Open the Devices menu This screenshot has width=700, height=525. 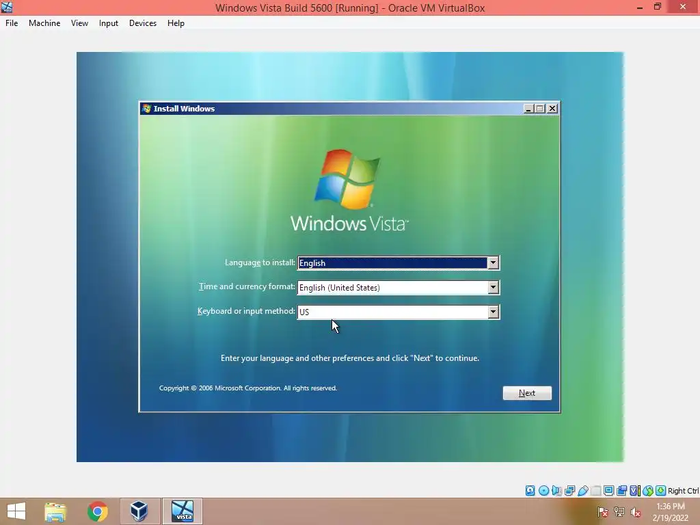[143, 23]
